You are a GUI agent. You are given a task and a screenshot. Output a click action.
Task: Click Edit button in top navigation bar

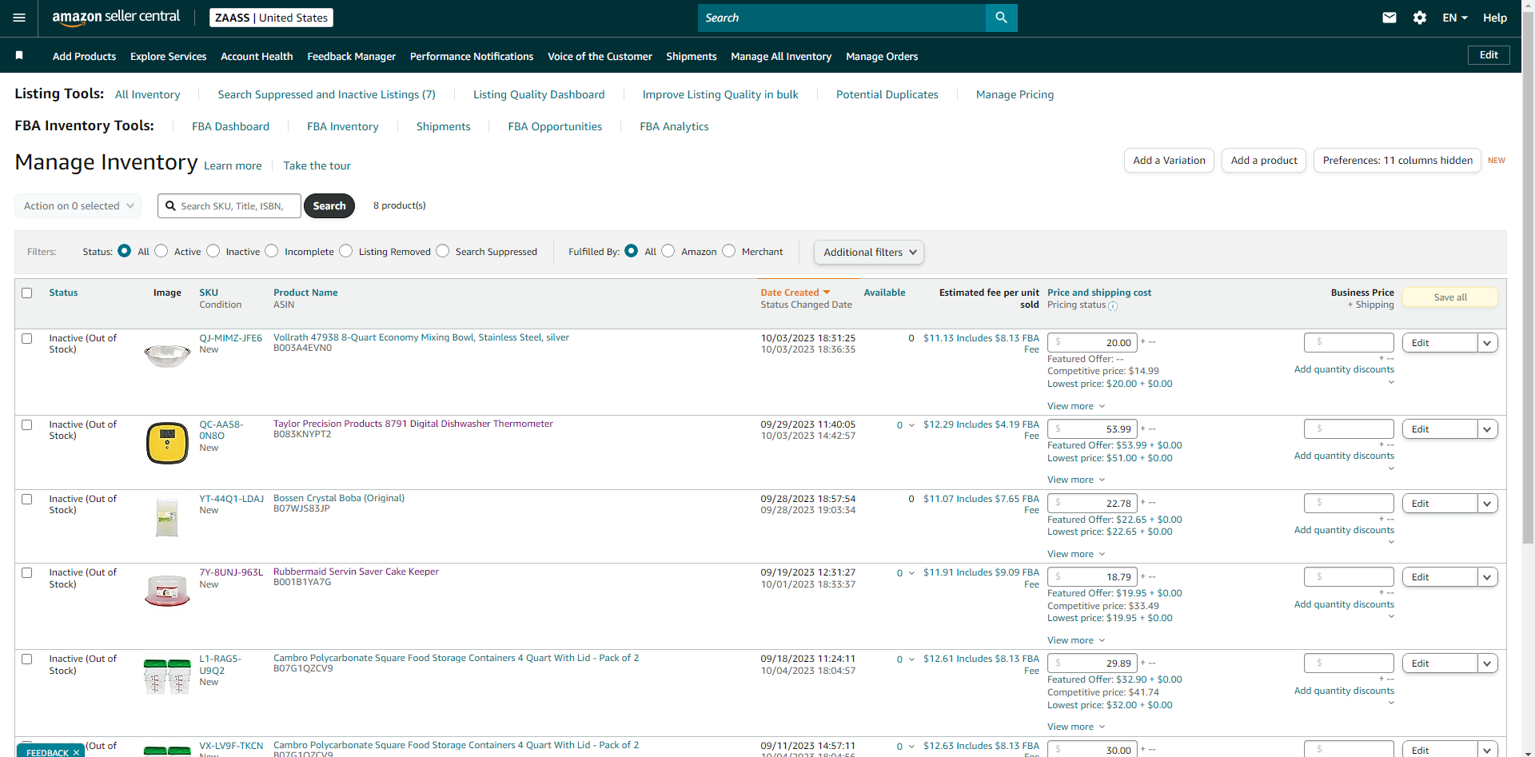pos(1489,54)
